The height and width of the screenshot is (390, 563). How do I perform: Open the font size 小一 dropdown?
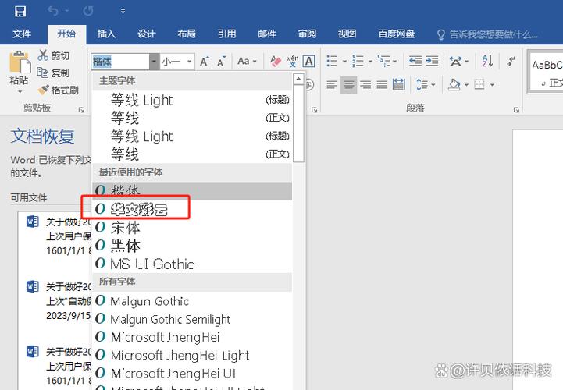(x=189, y=62)
